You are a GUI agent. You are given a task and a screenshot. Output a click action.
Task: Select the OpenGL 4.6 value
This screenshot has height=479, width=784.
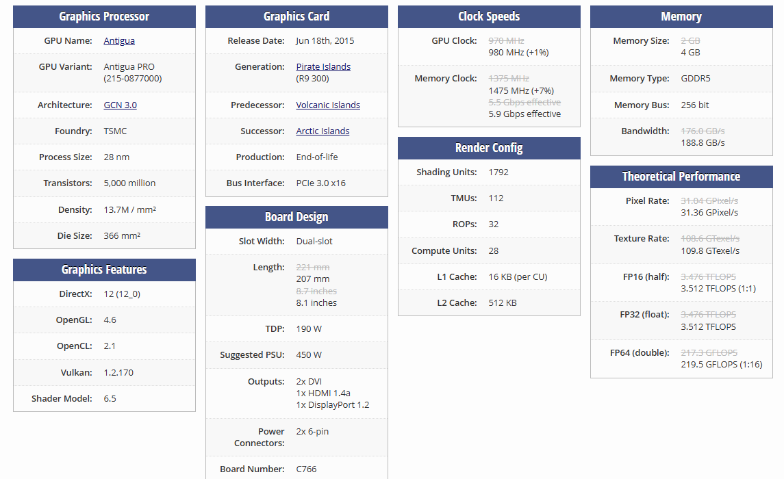click(110, 320)
